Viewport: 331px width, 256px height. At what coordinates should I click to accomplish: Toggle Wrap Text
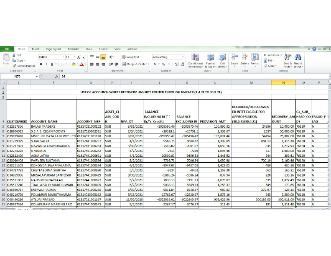coord(130,57)
